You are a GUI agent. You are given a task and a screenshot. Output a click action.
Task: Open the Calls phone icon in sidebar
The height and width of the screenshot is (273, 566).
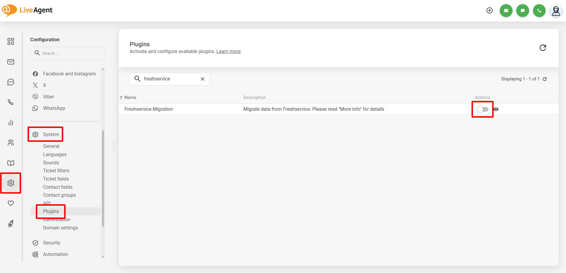point(11,102)
